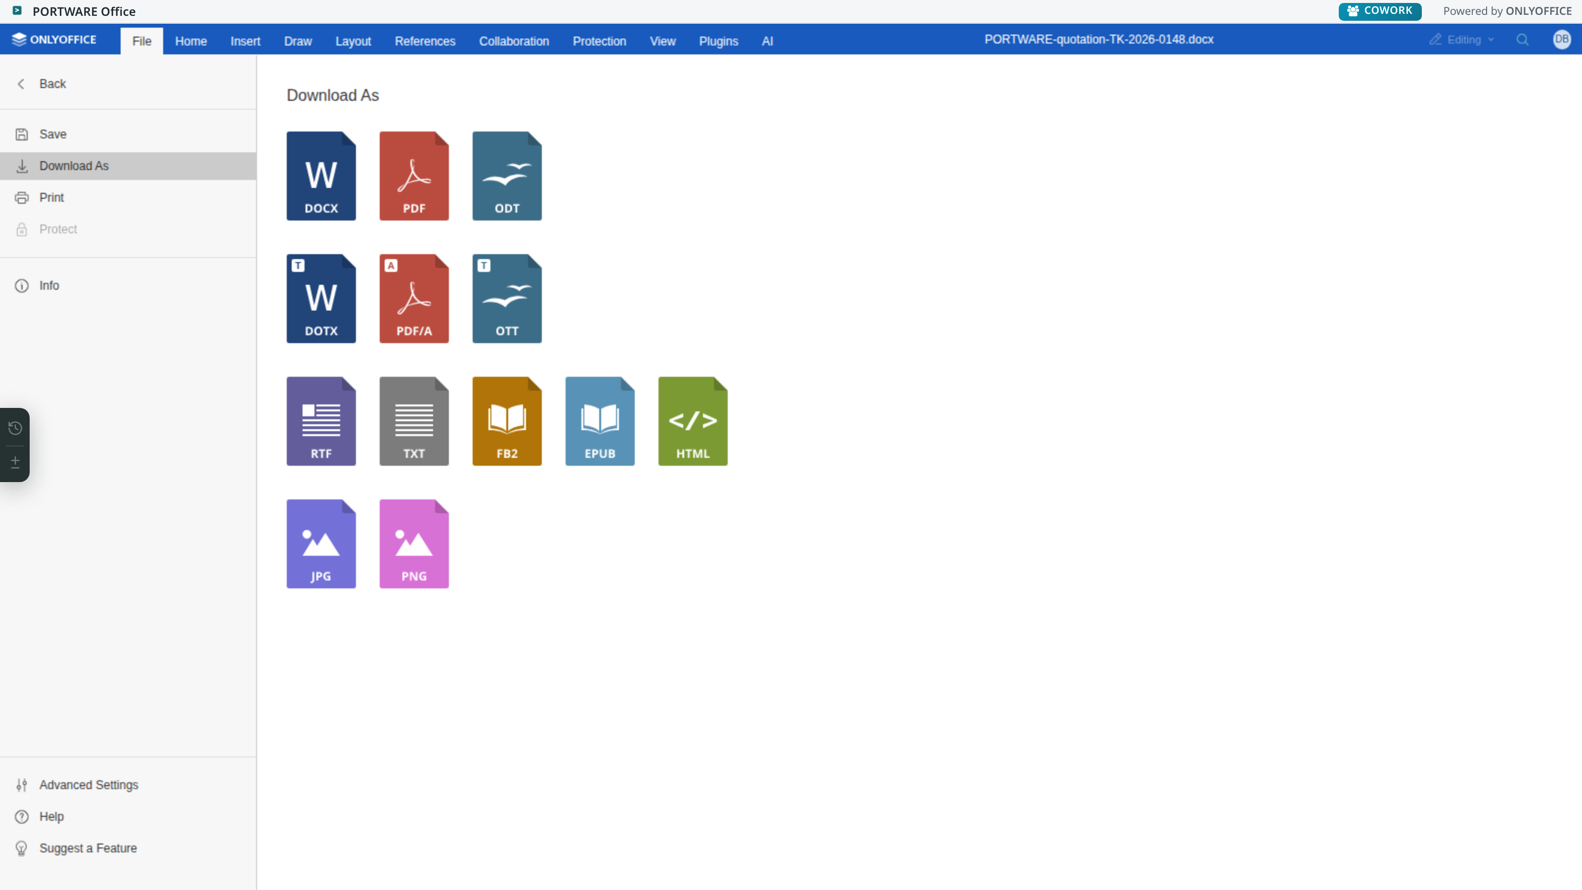
Task: Open the AI tab
Action: point(768,41)
